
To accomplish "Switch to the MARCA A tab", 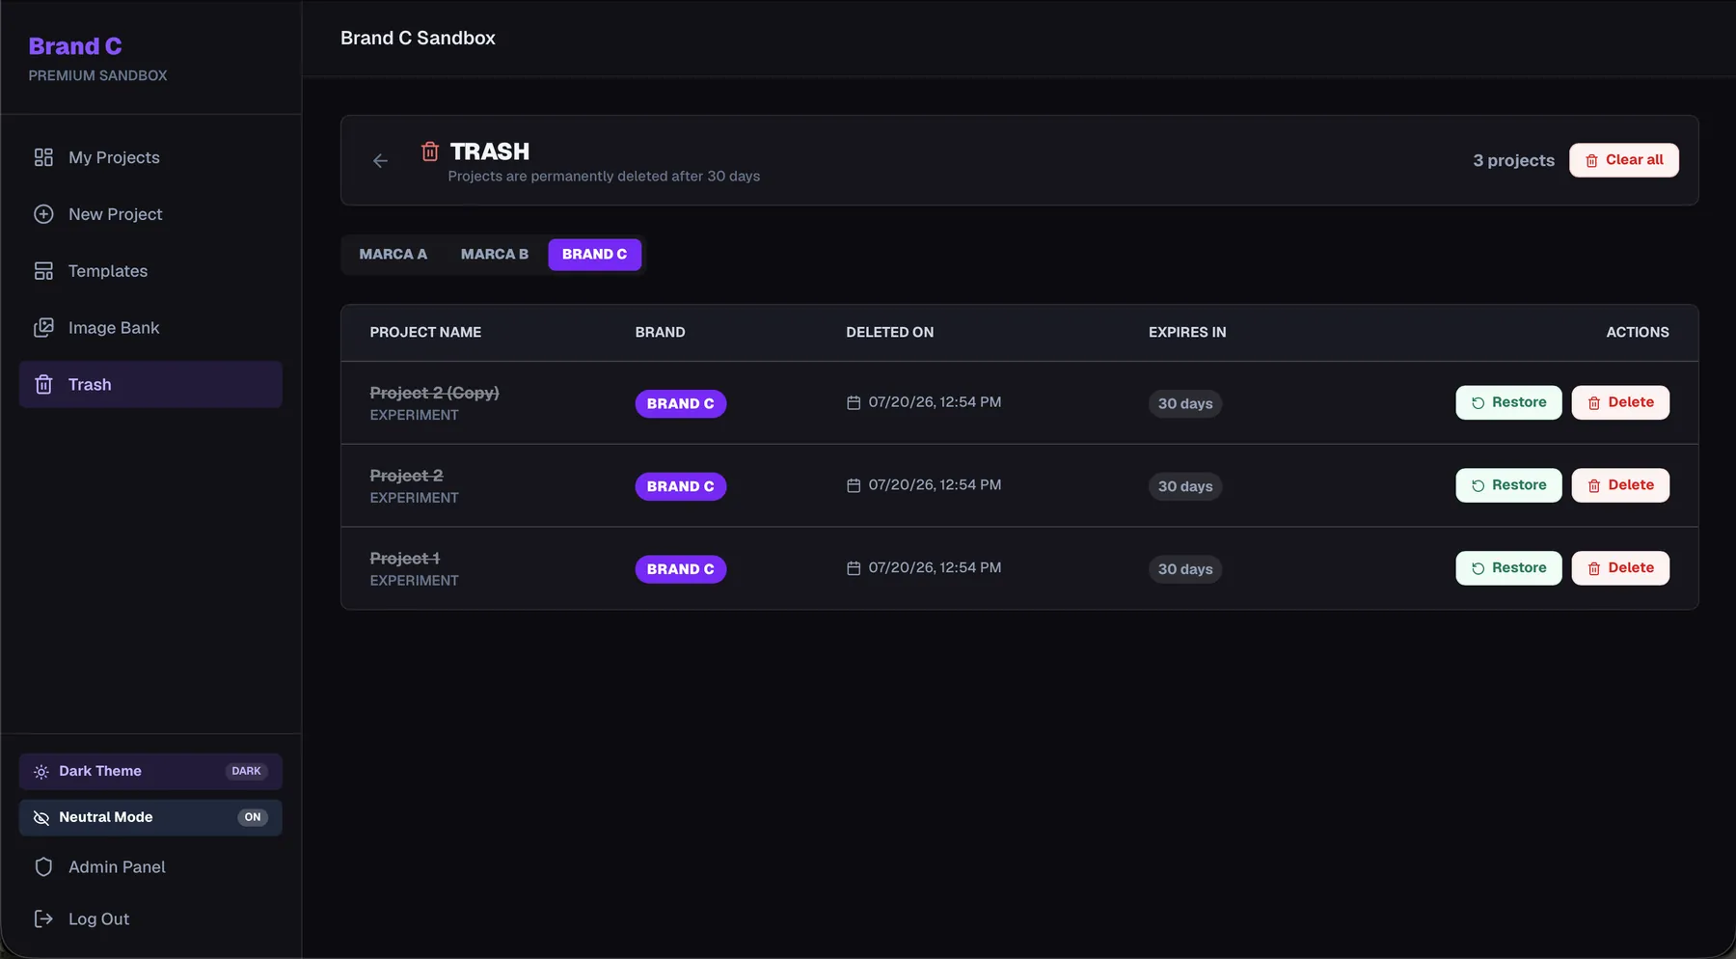I will point(393,255).
